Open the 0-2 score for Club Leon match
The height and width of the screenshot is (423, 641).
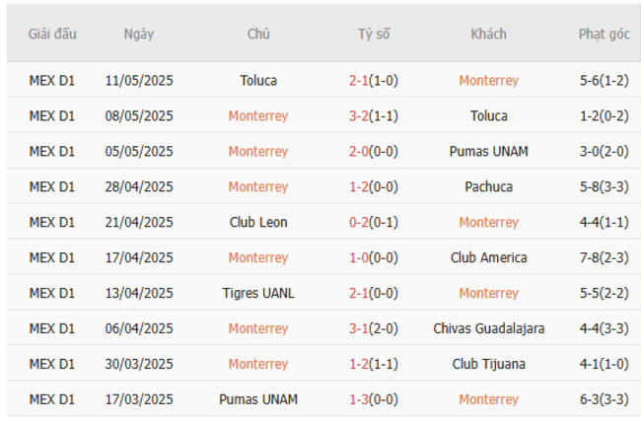pyautogui.click(x=359, y=223)
